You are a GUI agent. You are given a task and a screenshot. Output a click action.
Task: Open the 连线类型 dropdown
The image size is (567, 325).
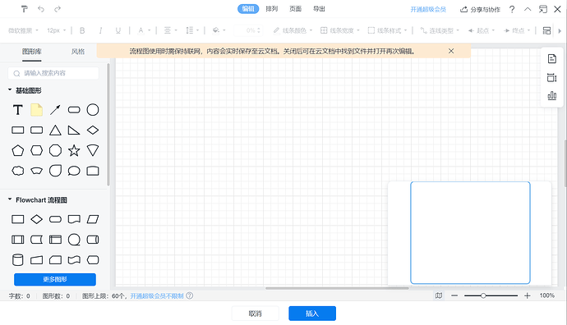point(440,30)
